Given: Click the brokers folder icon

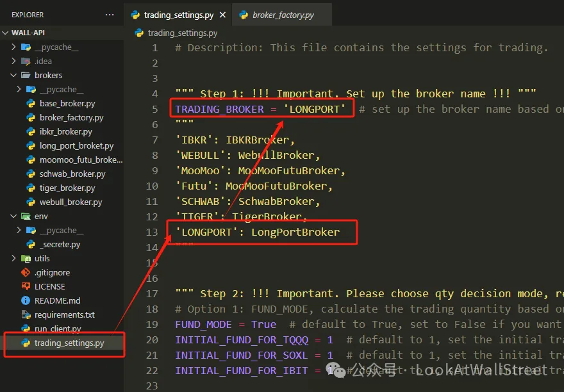Looking at the screenshot, I should point(26,76).
